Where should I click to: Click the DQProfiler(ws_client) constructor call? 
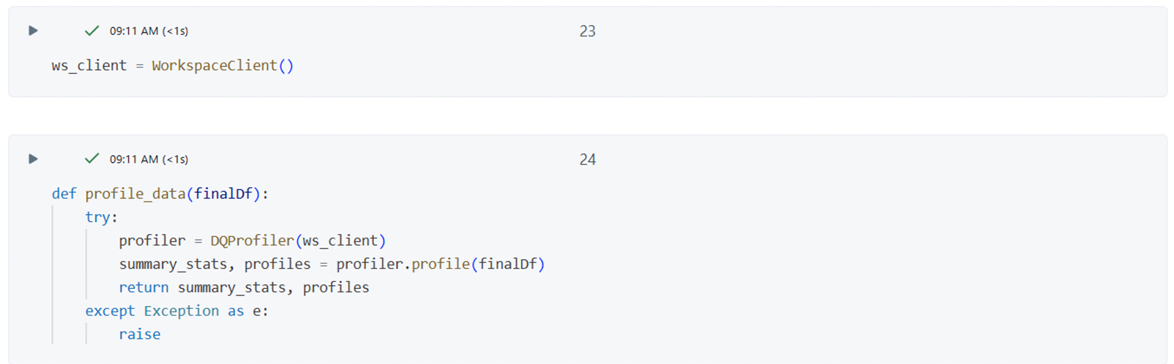point(298,241)
